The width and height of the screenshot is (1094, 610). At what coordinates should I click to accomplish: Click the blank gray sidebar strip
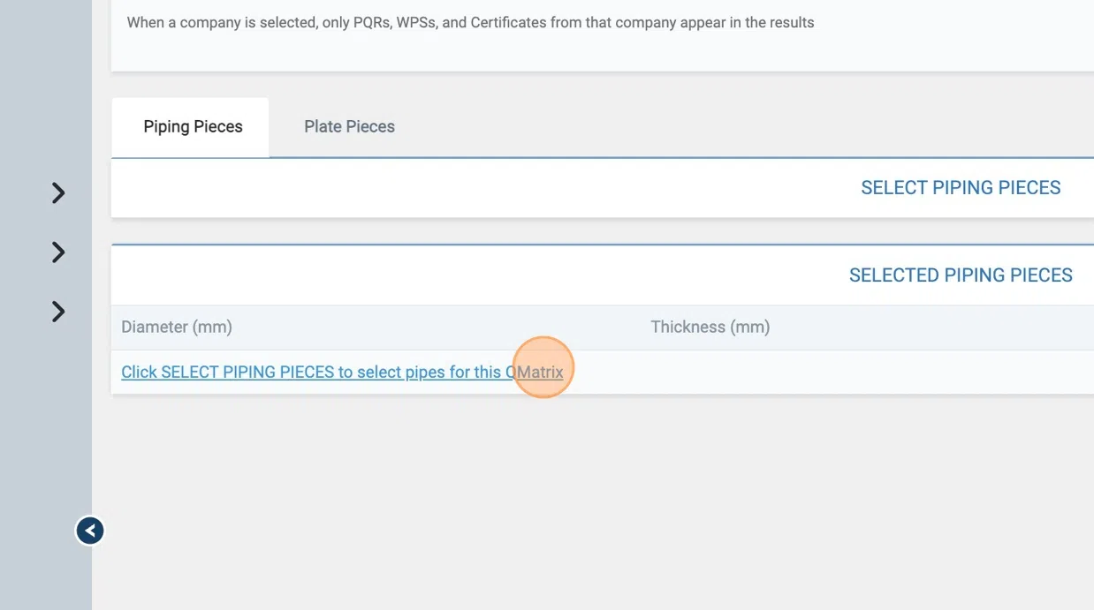[x=45, y=424]
